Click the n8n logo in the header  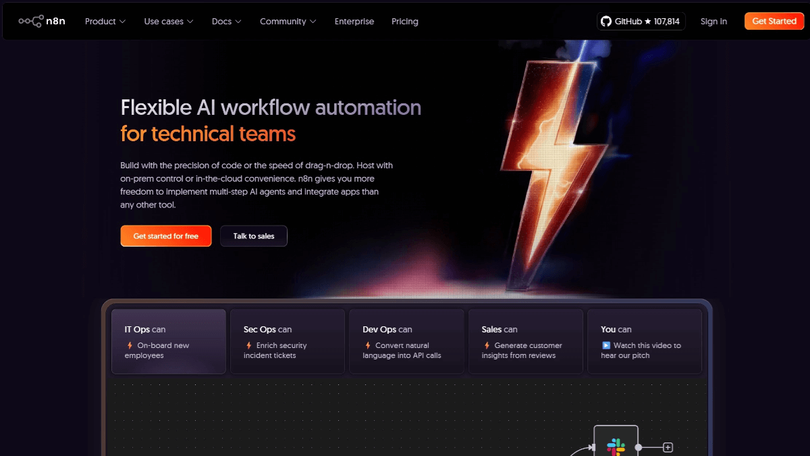[40, 21]
